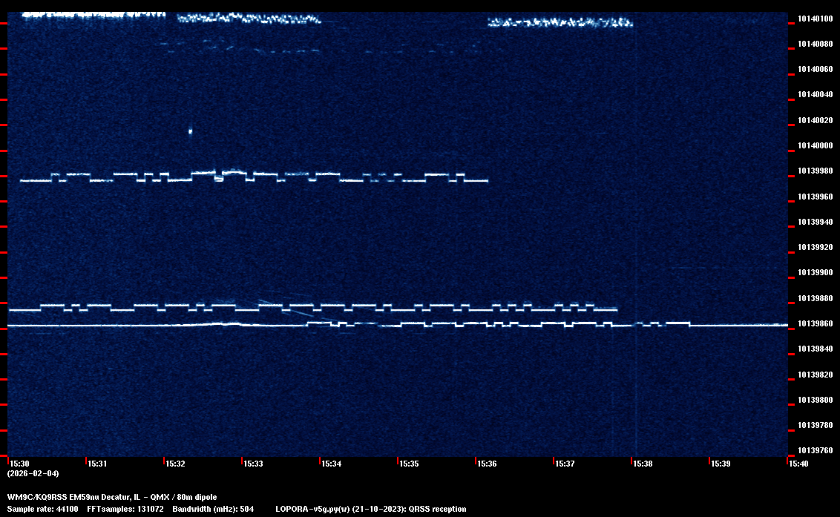The height and width of the screenshot is (517, 840).
Task: Click the 15:35 time axis label
Action: click(409, 464)
